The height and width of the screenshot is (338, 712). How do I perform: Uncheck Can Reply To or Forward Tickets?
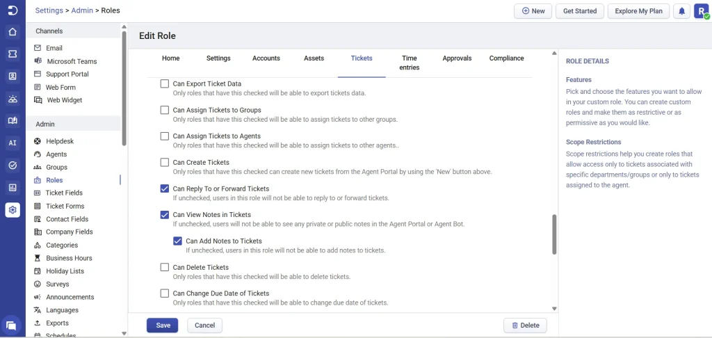tap(165, 188)
